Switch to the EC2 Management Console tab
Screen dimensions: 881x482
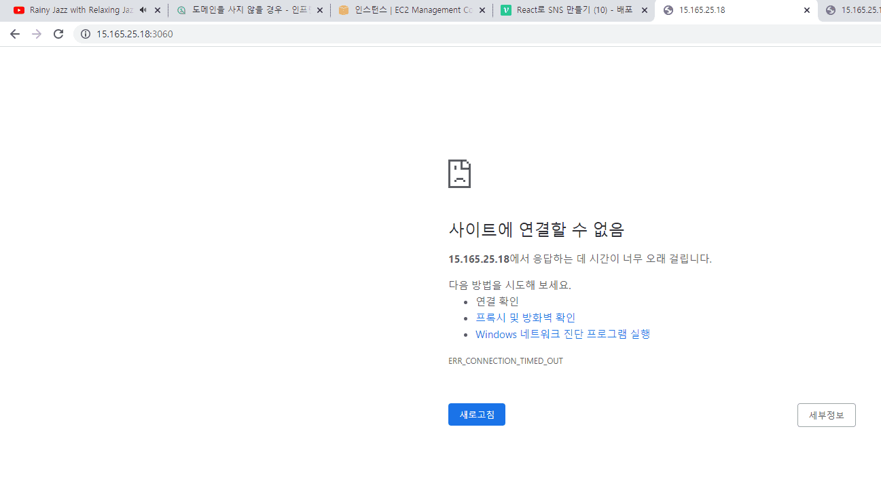point(413,10)
